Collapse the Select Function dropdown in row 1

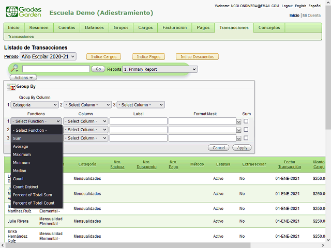[36, 121]
